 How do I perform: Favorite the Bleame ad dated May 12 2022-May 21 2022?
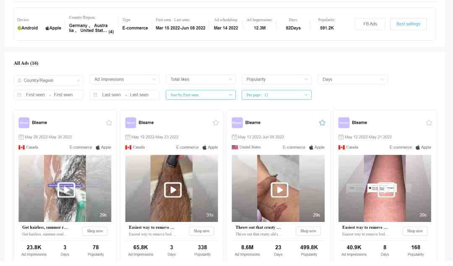click(429, 123)
